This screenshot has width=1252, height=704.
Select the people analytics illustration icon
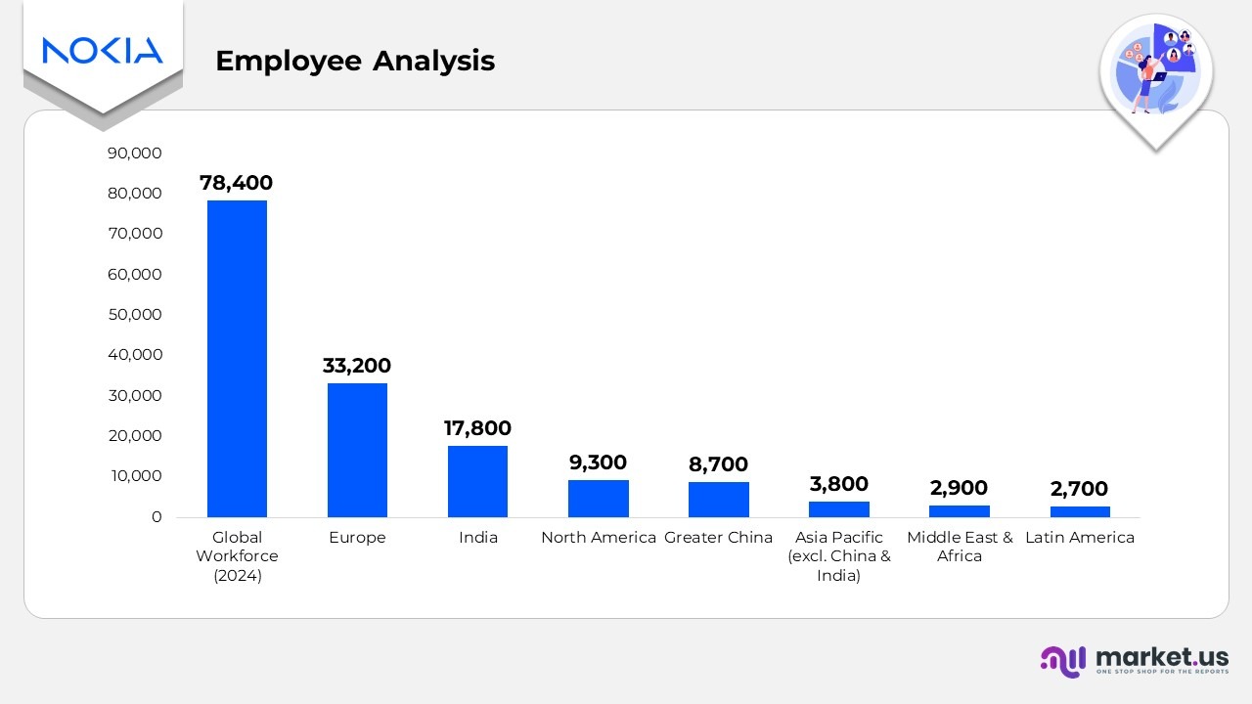point(1156,70)
